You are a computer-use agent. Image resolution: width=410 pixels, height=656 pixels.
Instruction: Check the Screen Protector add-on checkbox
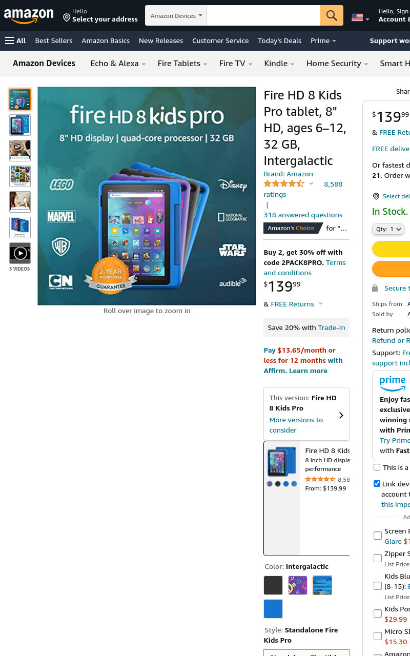point(378,536)
